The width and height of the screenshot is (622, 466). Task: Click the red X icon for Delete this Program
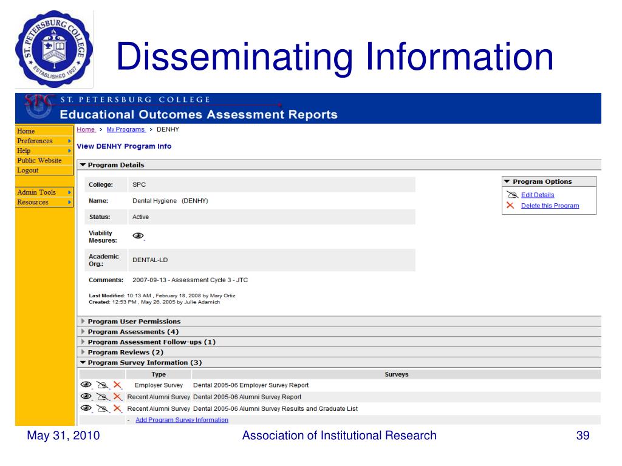point(510,205)
